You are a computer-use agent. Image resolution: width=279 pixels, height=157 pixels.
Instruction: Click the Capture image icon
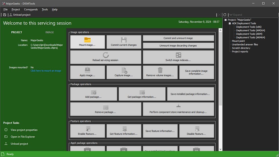(124, 70)
